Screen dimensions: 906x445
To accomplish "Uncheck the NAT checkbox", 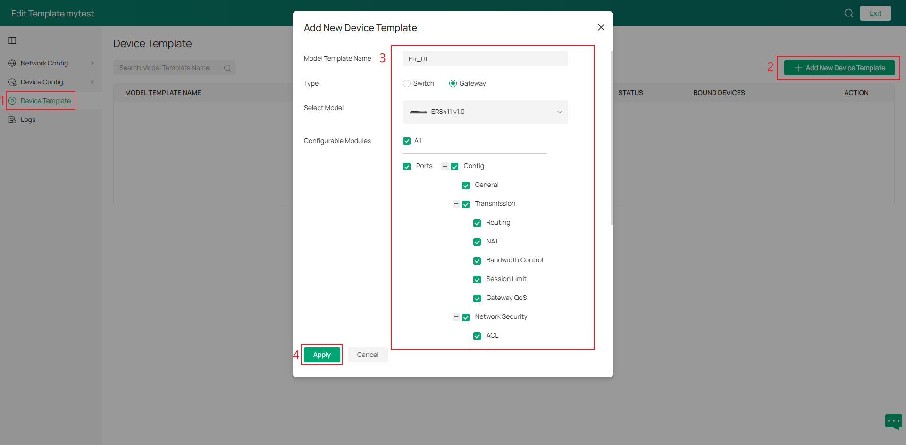I will click(477, 242).
